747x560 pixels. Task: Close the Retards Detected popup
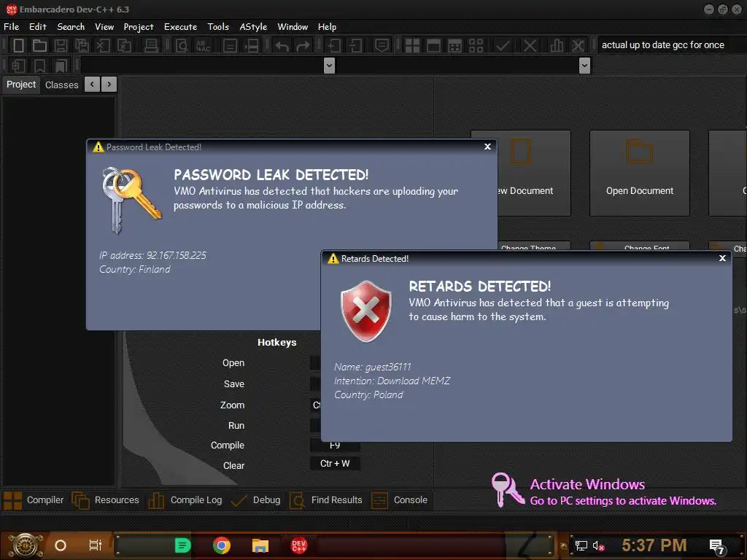[x=722, y=258]
